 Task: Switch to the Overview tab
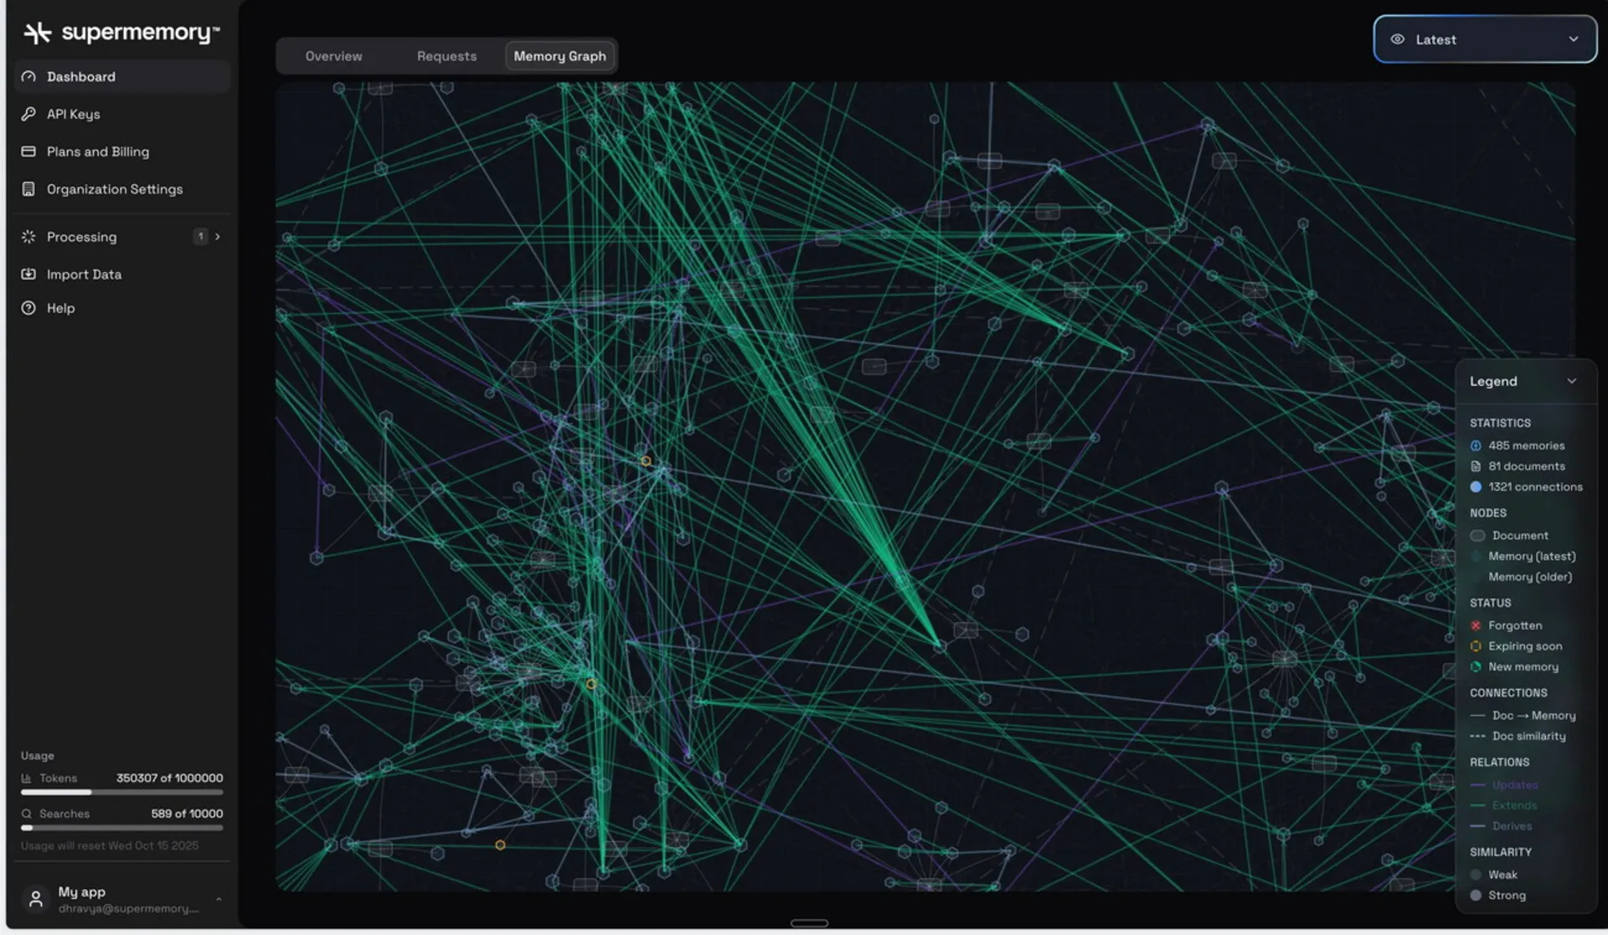pyautogui.click(x=333, y=56)
